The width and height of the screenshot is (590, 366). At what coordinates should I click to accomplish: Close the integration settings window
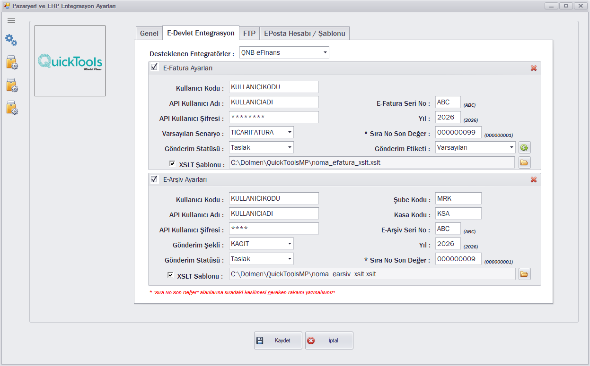coord(580,6)
